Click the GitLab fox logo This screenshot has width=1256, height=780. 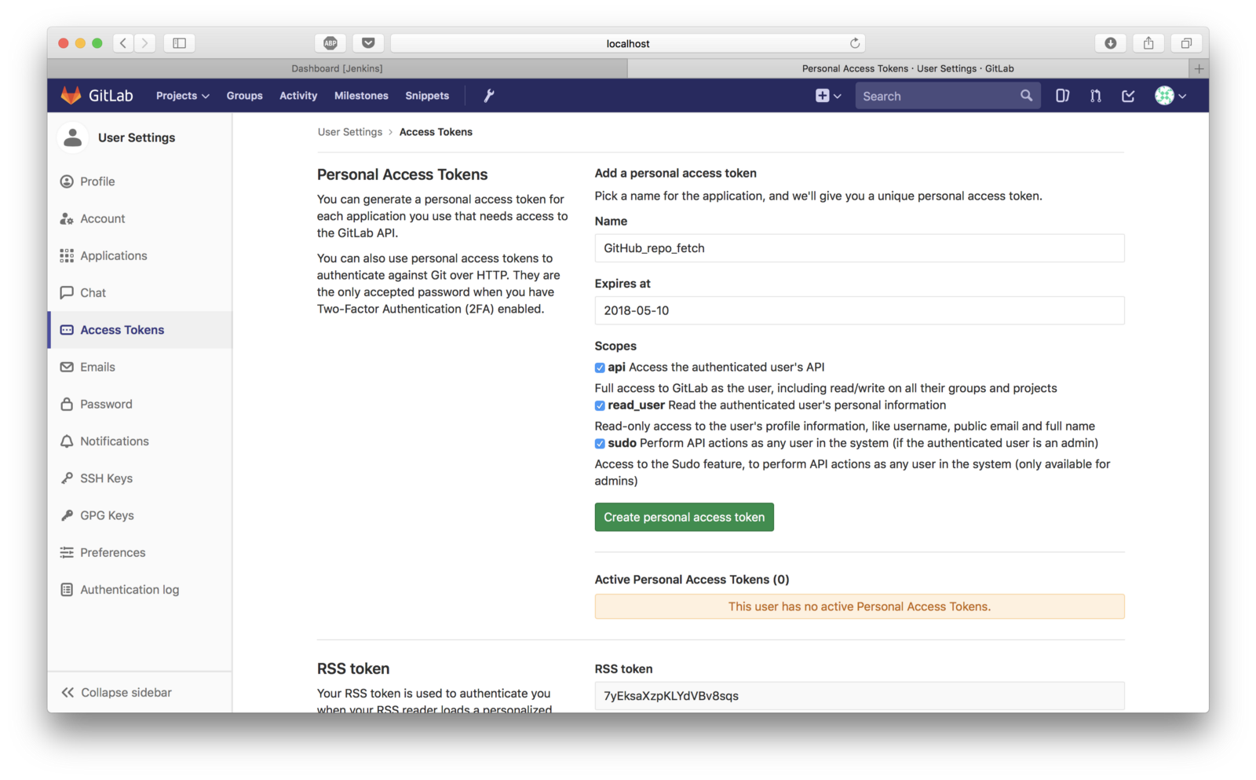point(71,96)
